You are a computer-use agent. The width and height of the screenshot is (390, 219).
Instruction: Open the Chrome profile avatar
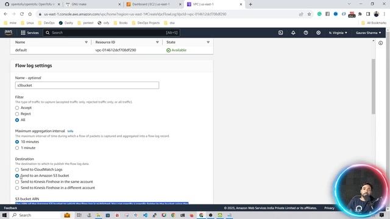[377, 14]
